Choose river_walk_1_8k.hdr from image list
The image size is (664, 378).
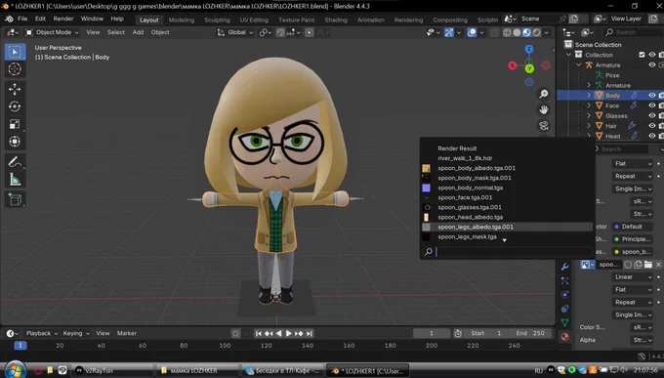pos(507,158)
